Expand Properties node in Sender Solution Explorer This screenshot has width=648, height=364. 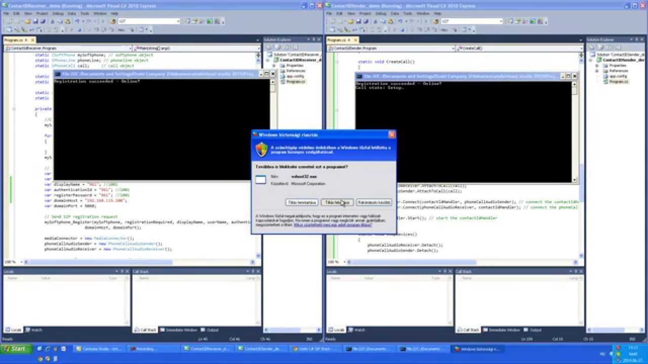pyautogui.click(x=597, y=66)
